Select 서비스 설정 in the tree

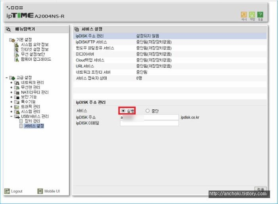tap(34, 126)
